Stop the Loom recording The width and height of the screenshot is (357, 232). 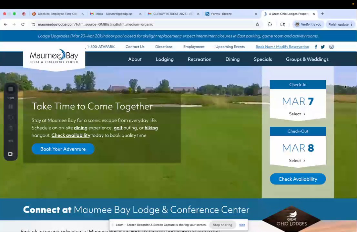point(11,89)
